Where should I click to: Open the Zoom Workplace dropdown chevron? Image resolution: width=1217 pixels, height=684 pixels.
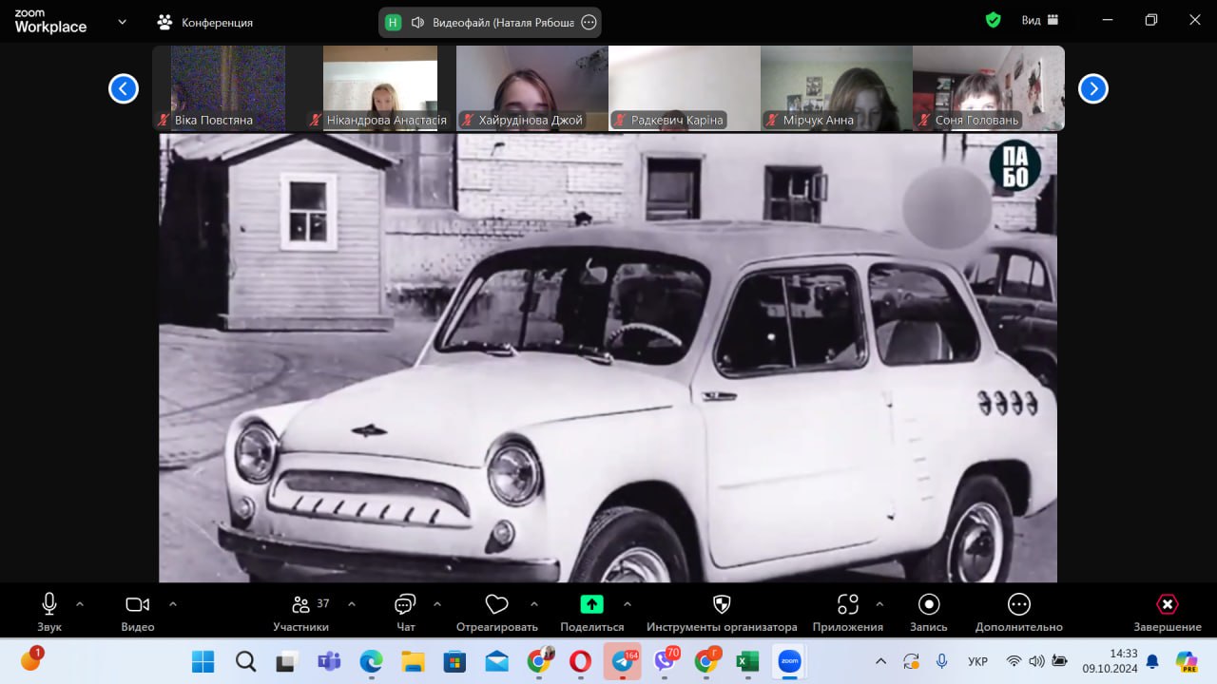[122, 21]
